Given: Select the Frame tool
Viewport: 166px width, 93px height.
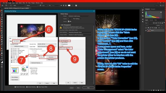Looking at the screenshot, I should point(2,22).
